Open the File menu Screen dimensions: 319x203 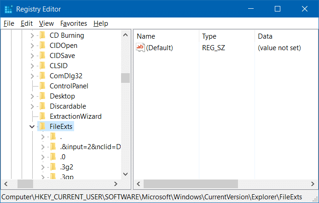click(9, 23)
